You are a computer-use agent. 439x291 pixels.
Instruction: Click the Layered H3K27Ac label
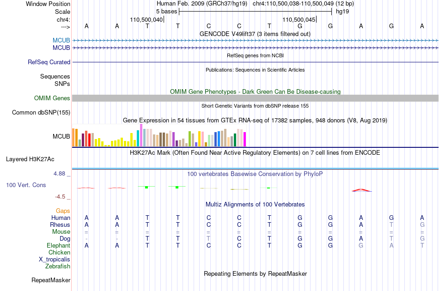(x=30, y=159)
